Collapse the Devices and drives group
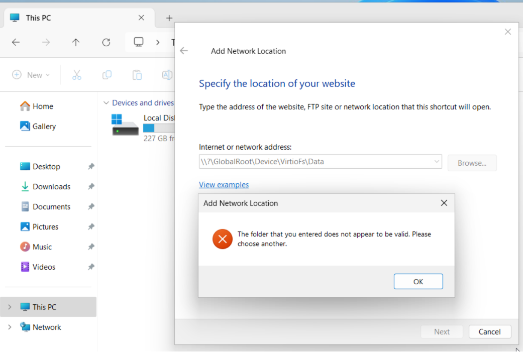Screen dimensions: 523x352 106,103
